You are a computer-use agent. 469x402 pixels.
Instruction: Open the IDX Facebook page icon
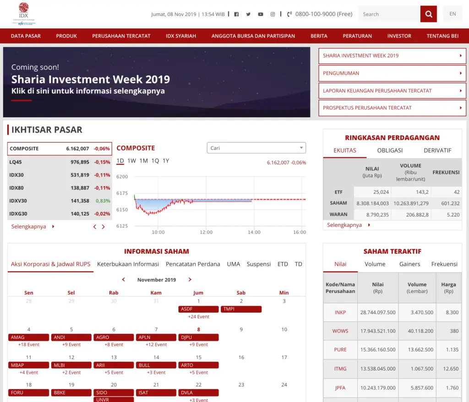click(236, 14)
